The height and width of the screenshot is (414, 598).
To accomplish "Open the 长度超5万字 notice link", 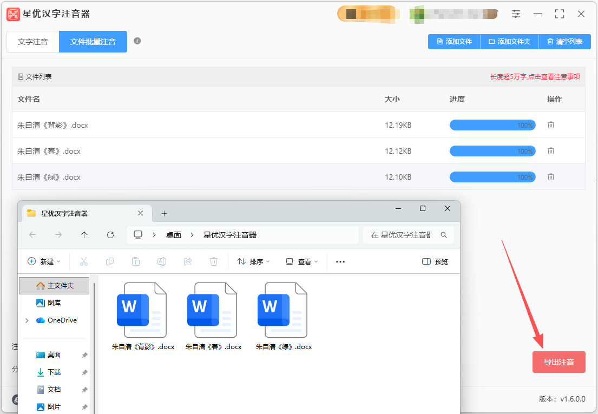I will click(535, 77).
